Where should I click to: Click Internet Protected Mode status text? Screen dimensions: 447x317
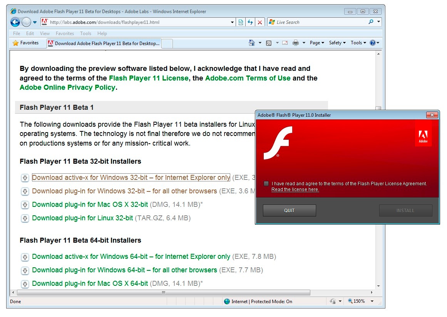262,302
